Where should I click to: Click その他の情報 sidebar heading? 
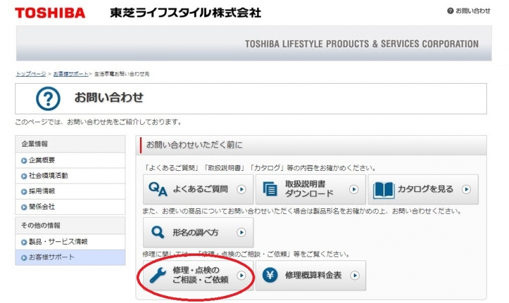pos(41,226)
